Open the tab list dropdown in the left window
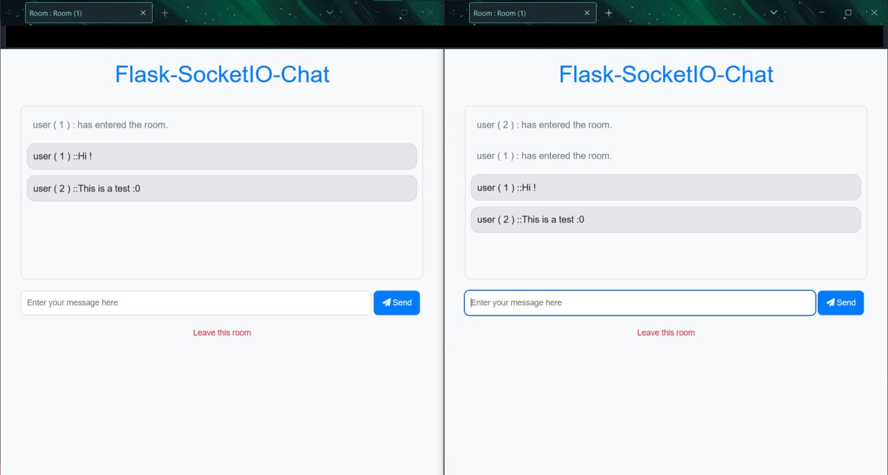The image size is (888, 475). point(329,12)
